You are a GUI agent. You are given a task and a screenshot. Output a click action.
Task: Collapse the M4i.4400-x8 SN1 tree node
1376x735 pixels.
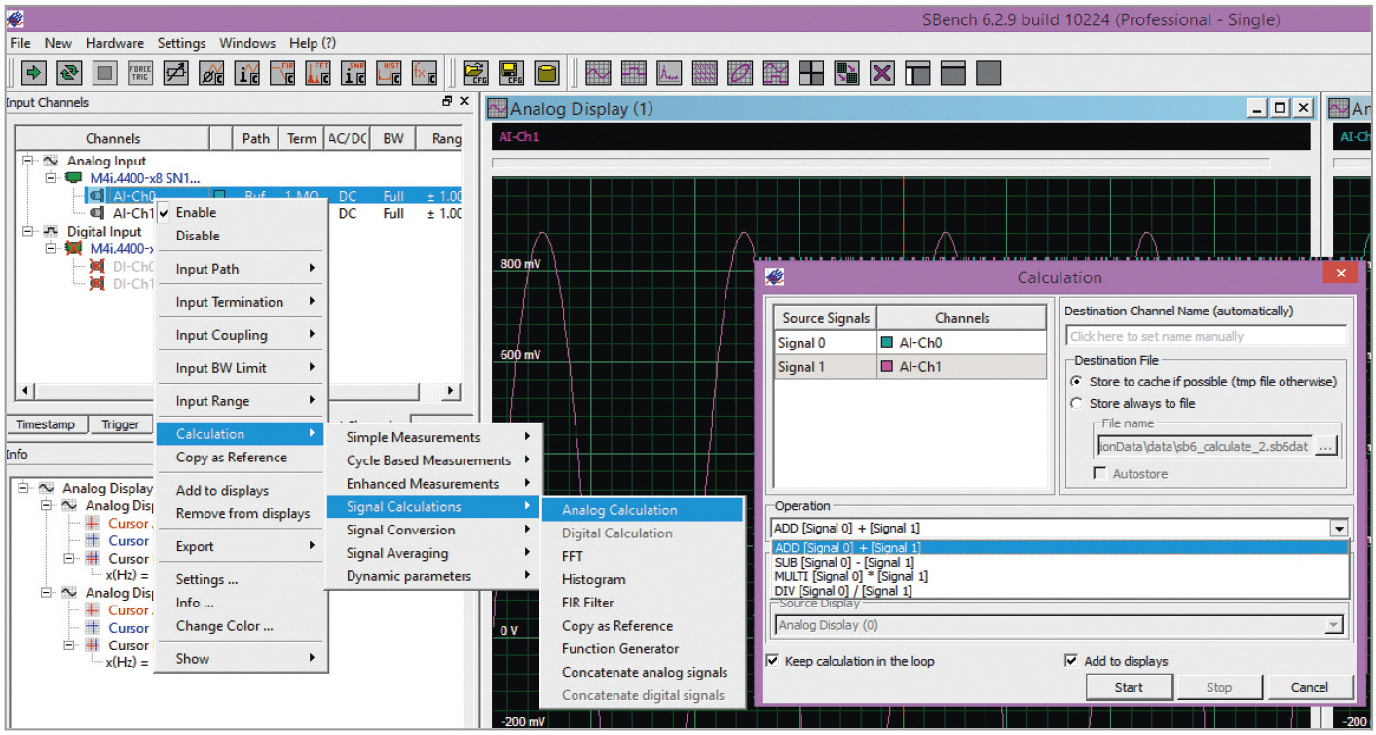click(50, 178)
